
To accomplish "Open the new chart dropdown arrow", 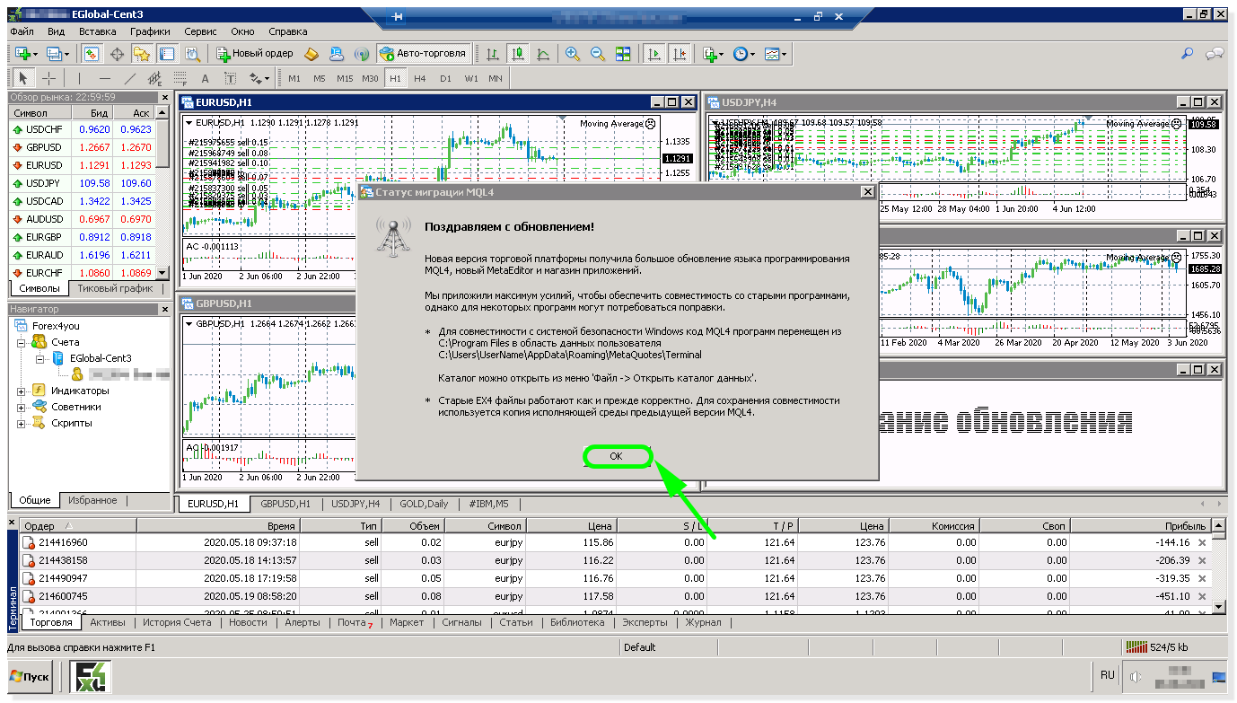I will (36, 55).
